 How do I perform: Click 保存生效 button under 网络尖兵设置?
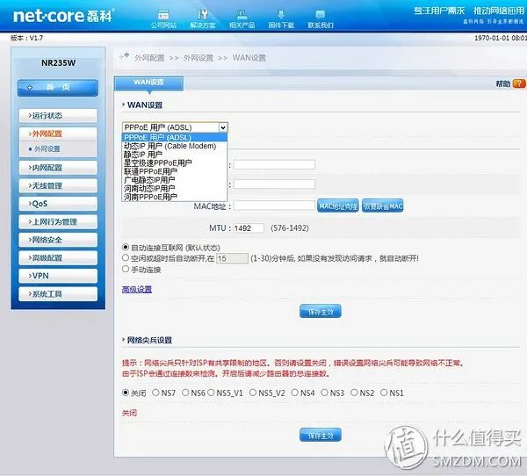coord(321,436)
